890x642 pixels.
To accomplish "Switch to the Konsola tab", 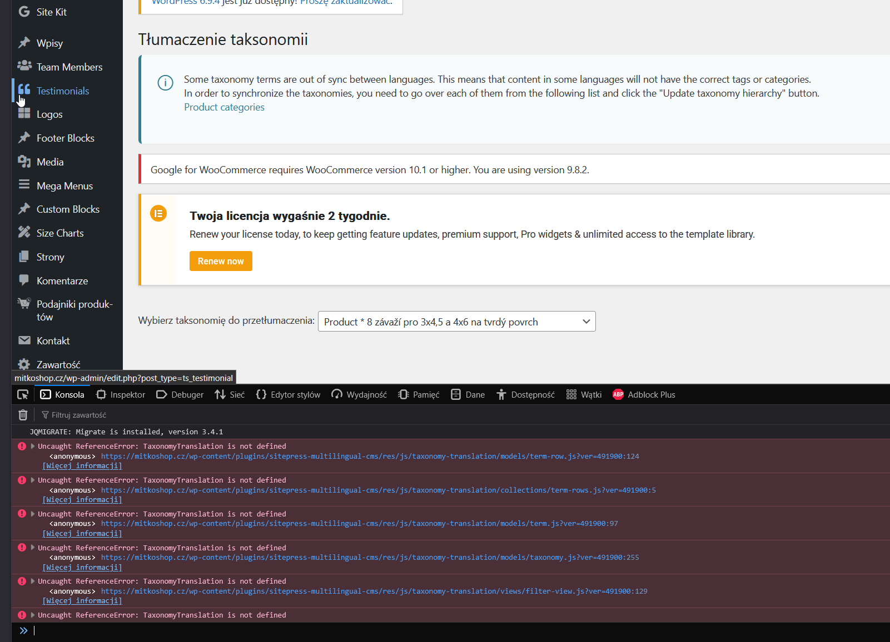I will click(62, 395).
